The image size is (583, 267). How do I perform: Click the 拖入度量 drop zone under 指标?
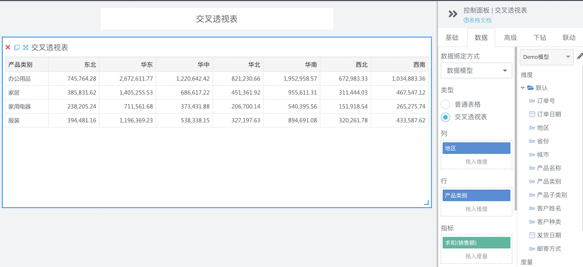pos(477,256)
